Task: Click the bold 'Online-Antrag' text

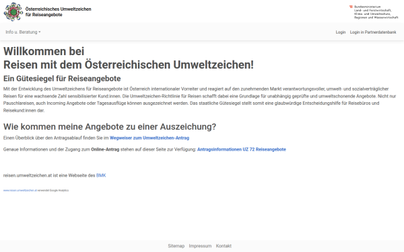Action: click(x=105, y=149)
